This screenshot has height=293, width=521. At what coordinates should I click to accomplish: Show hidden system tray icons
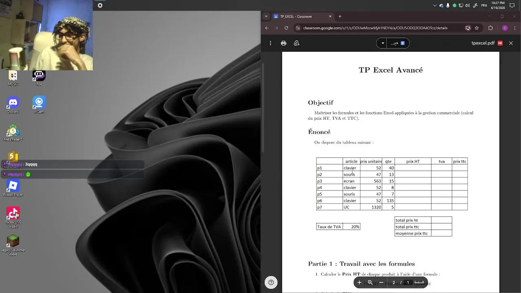coord(435,5)
